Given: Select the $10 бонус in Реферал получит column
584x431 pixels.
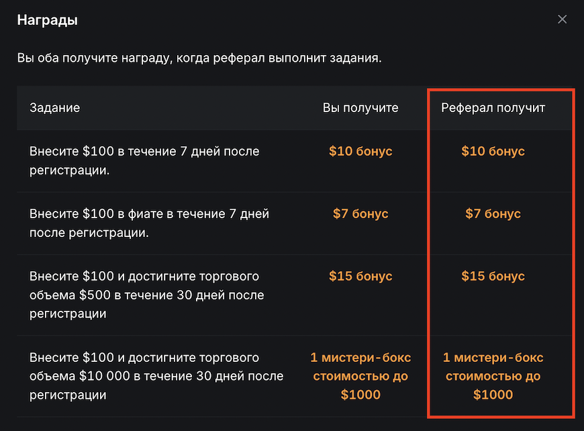Looking at the screenshot, I should click(x=493, y=151).
